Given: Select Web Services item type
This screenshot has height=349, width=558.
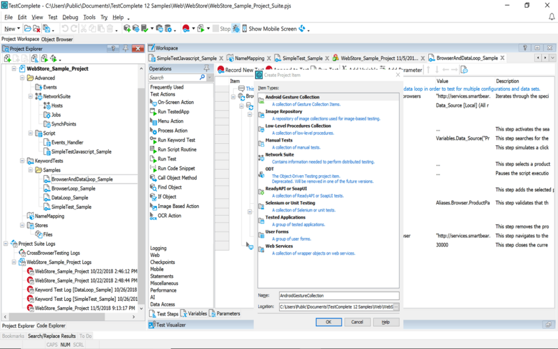Looking at the screenshot, I should pos(279,246).
